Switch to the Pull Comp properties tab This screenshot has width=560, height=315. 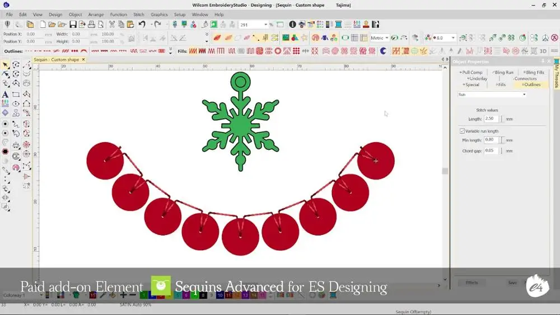pyautogui.click(x=471, y=72)
